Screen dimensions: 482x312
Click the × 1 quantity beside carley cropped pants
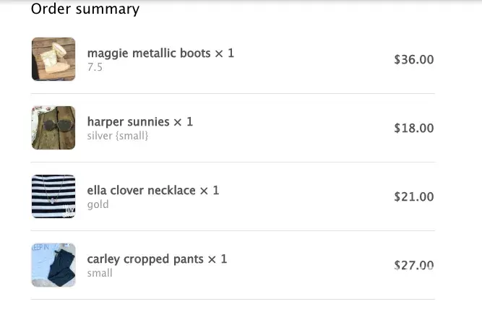pos(217,259)
